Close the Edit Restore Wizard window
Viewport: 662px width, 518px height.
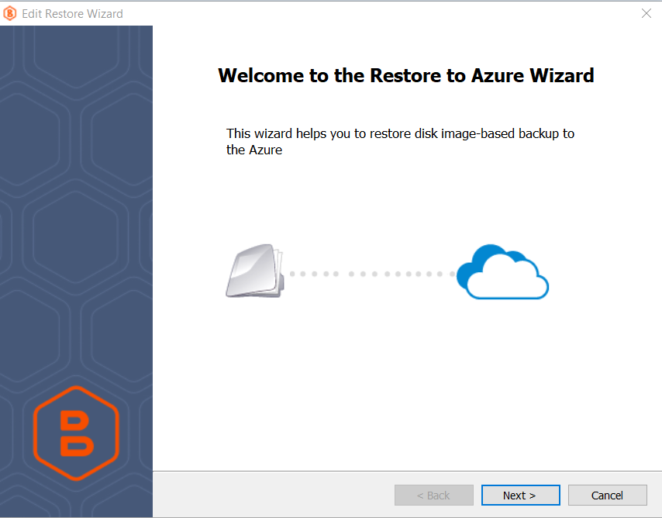tap(647, 13)
